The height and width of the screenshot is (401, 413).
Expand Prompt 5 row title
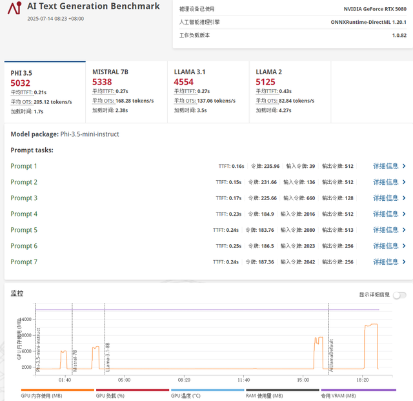click(x=24, y=230)
